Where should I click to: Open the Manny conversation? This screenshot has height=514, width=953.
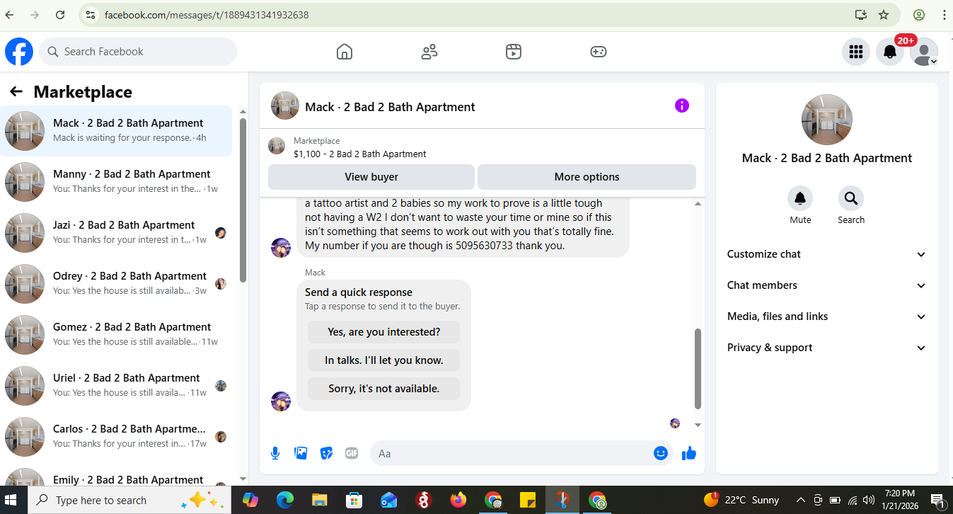pyautogui.click(x=116, y=181)
